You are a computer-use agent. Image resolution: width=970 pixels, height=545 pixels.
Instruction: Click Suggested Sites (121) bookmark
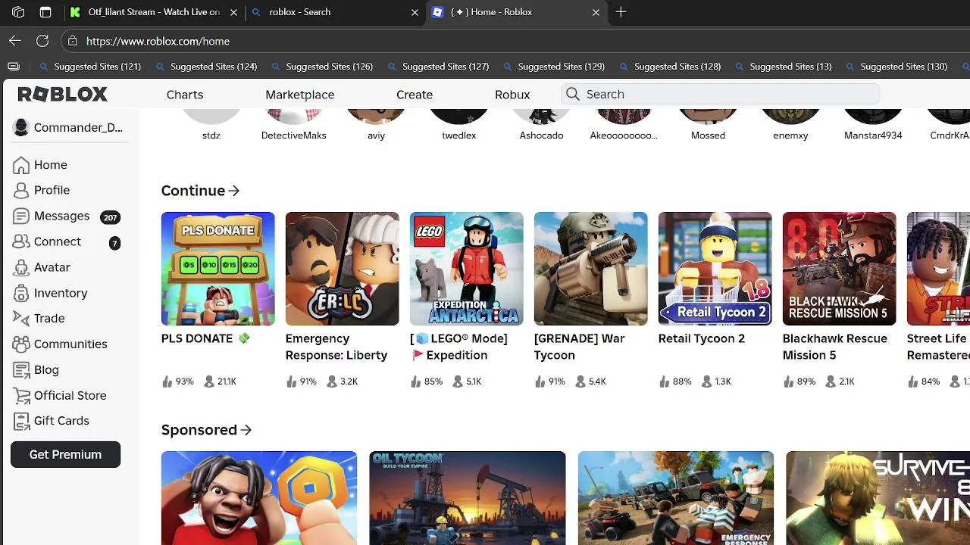tap(90, 67)
